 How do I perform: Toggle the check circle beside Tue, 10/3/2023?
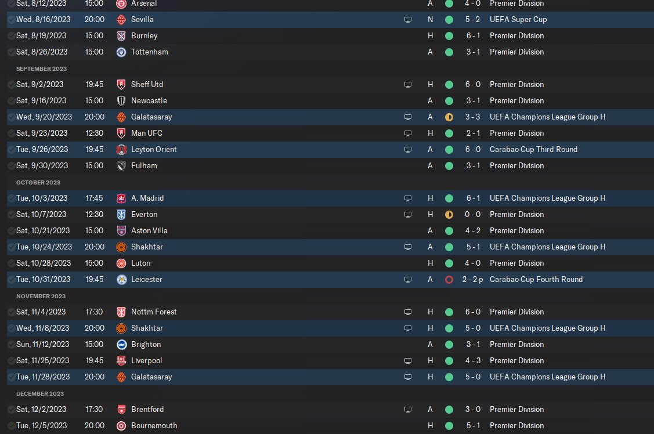[x=11, y=198]
